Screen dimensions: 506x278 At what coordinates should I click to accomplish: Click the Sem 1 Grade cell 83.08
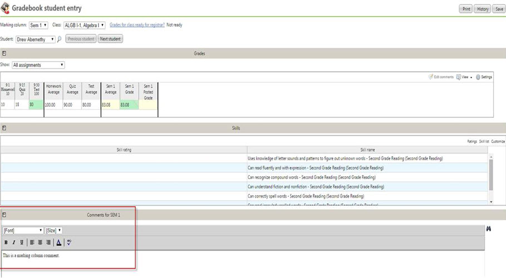(x=129, y=105)
